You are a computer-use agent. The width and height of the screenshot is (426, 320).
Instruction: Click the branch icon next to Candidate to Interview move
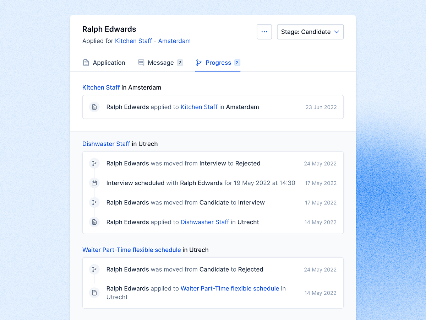[94, 202]
